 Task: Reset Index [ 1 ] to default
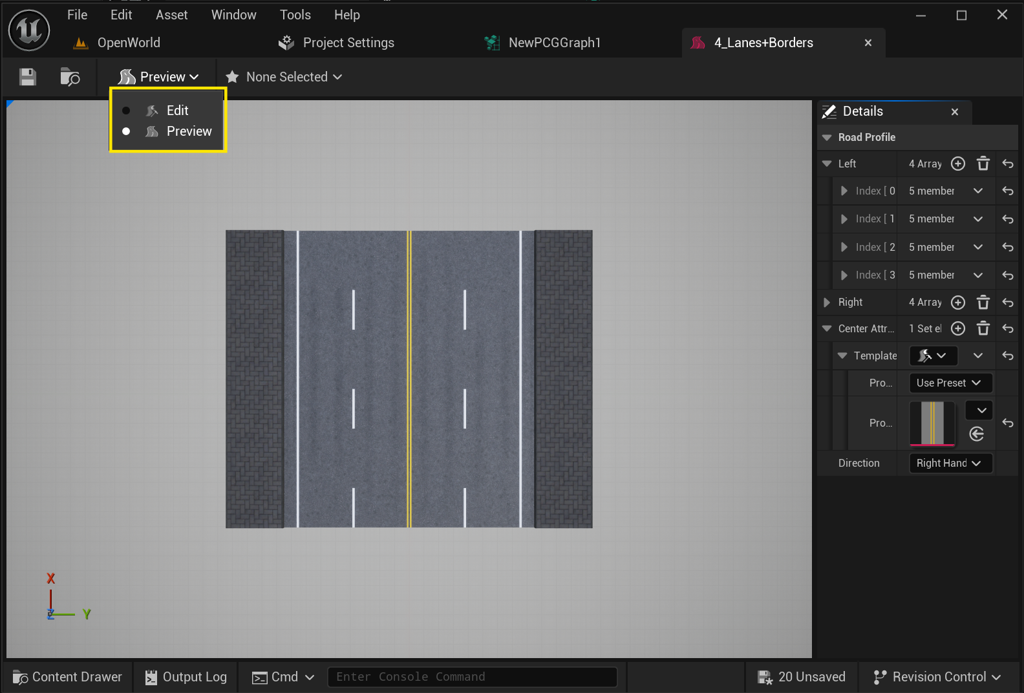[x=1008, y=219]
